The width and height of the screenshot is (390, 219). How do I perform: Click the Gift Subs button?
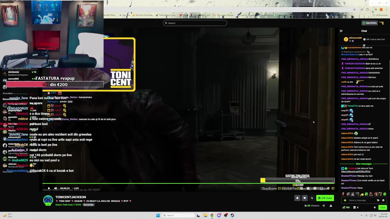(325, 198)
